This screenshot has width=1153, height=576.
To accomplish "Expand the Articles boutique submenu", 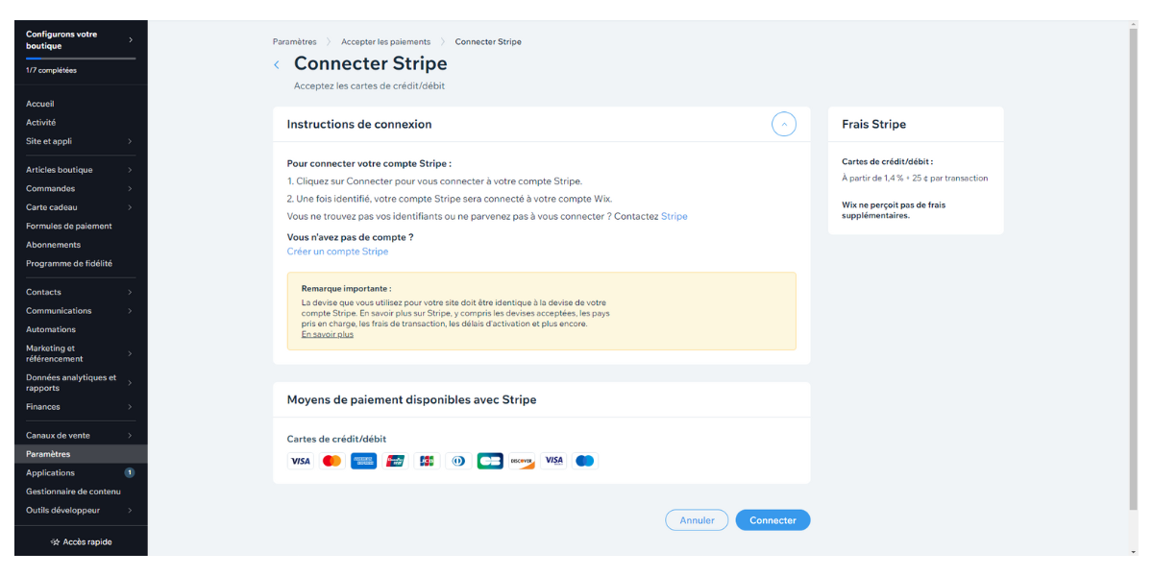I will (130, 170).
